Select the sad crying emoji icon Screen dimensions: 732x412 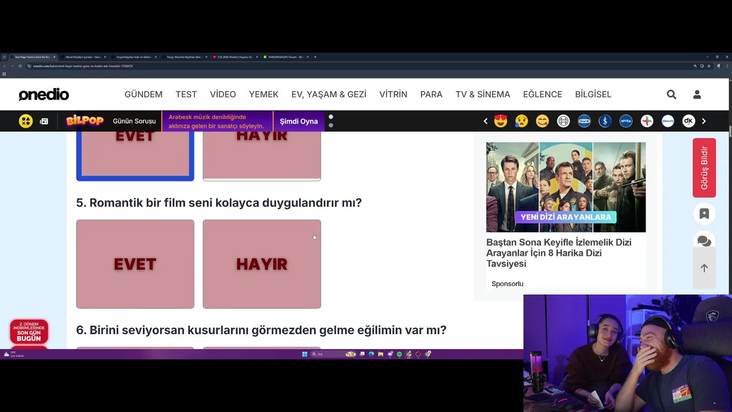522,121
